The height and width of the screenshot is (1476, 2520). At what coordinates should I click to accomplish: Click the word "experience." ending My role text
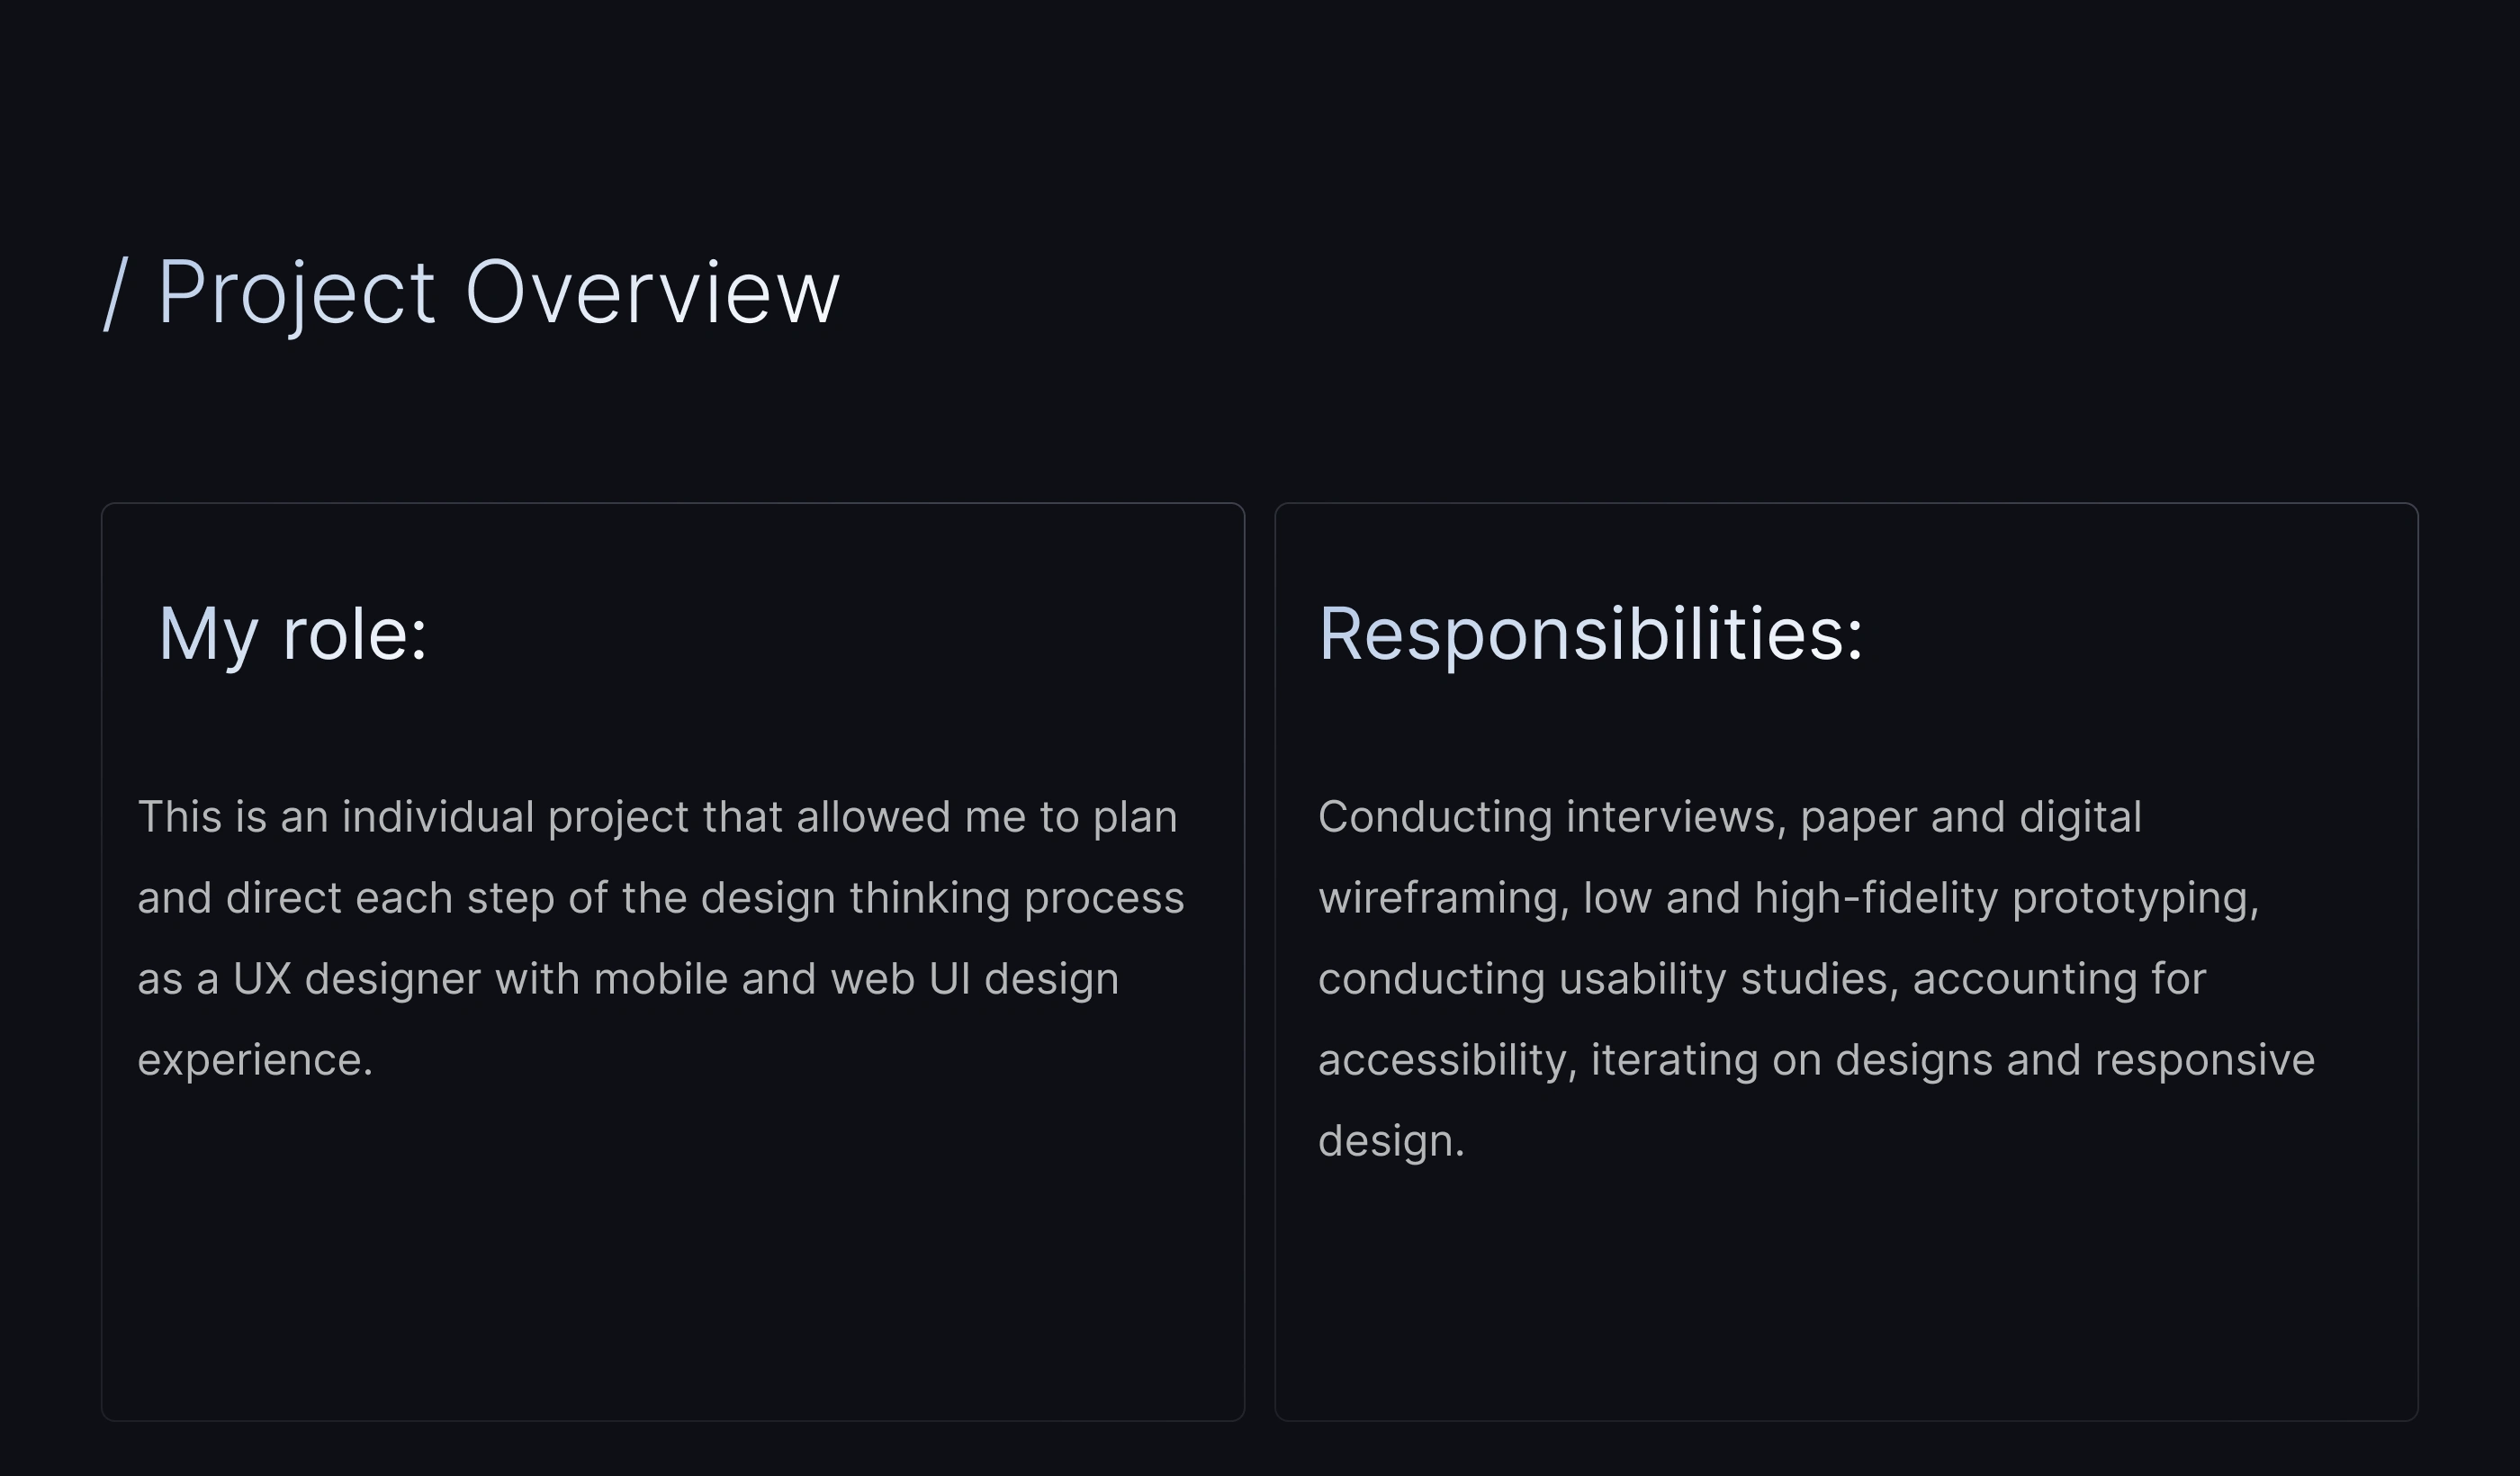[255, 1060]
